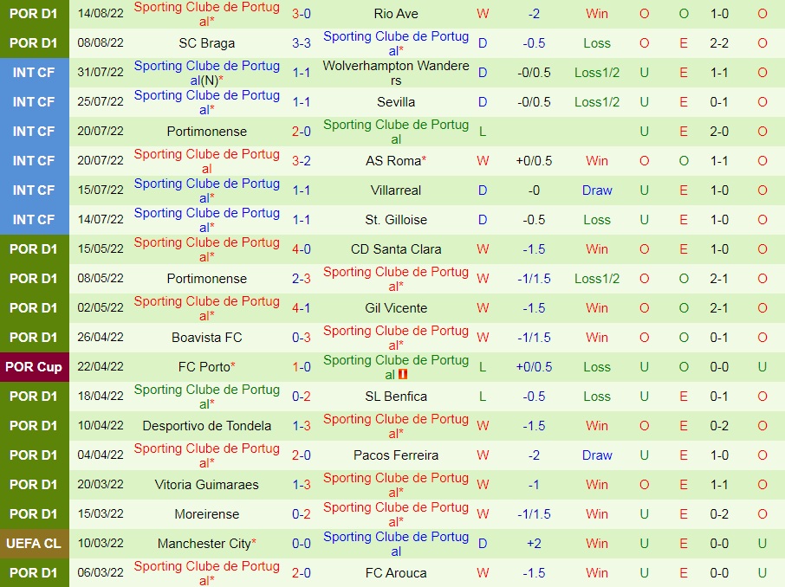Click the red card icon in FC Porto row
785x587 pixels.
point(403,374)
